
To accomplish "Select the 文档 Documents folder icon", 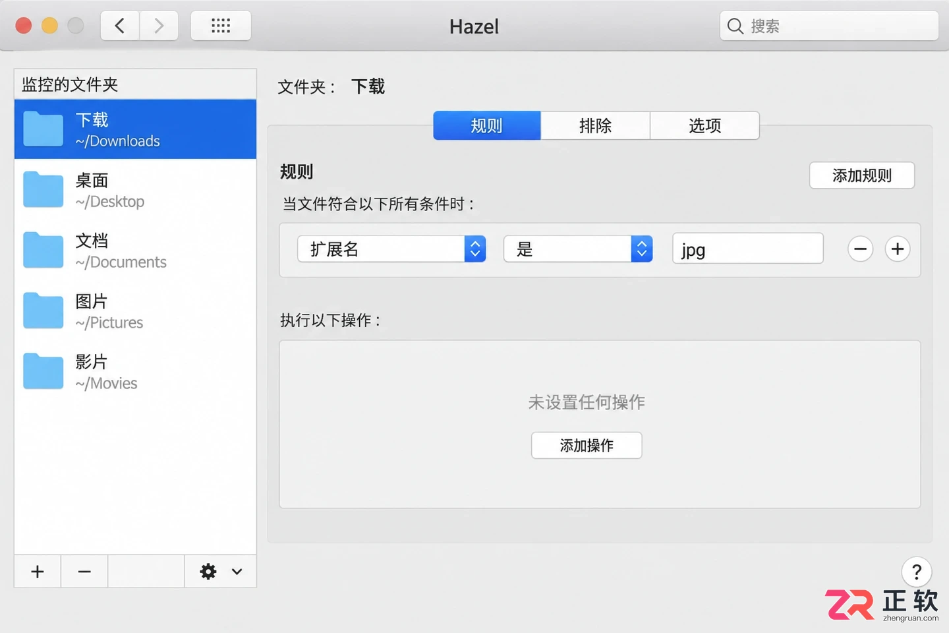I will click(x=43, y=250).
